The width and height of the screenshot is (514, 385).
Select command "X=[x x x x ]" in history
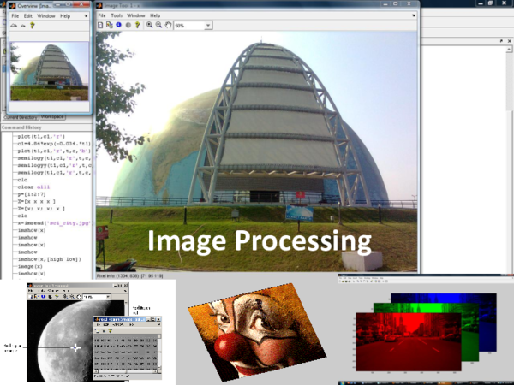pyautogui.click(x=36, y=201)
